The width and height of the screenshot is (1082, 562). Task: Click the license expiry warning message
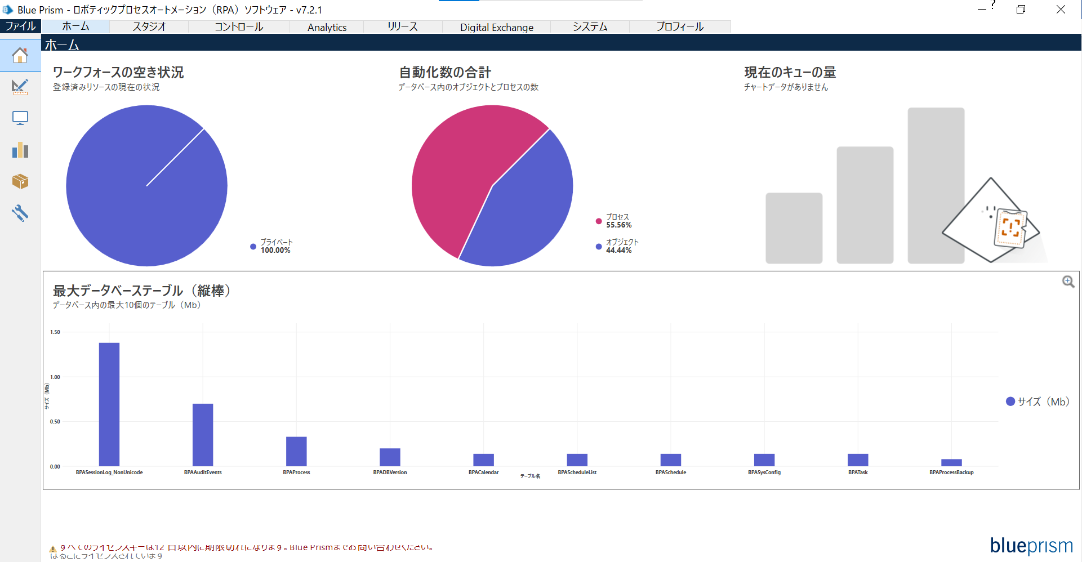246,547
